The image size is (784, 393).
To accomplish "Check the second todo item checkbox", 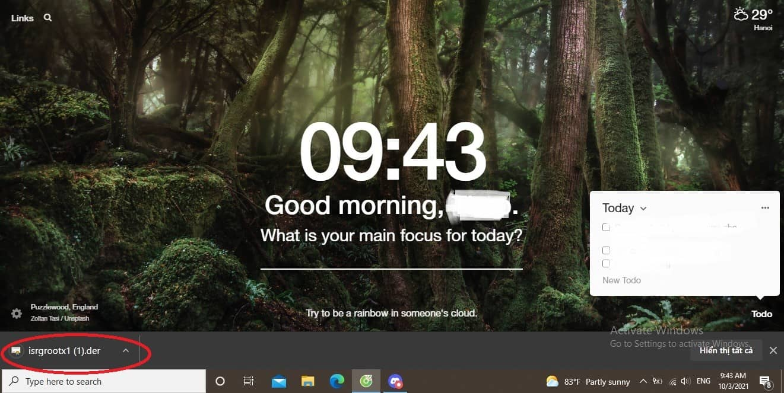I will pyautogui.click(x=606, y=250).
